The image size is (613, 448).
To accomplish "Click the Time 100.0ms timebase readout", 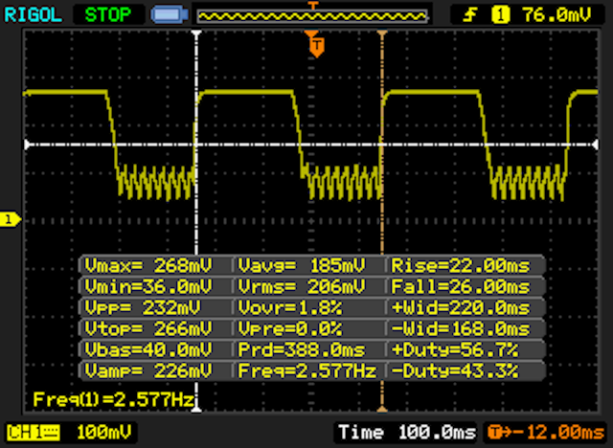I will click(407, 433).
